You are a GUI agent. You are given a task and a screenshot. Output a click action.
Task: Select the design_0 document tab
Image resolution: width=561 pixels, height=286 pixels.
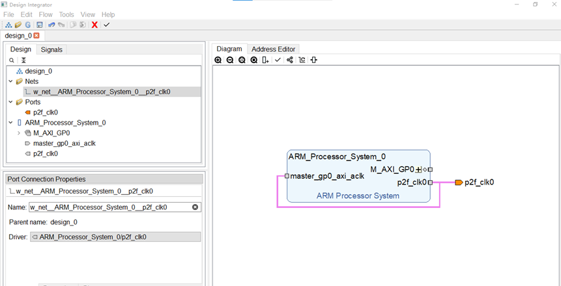[18, 36]
